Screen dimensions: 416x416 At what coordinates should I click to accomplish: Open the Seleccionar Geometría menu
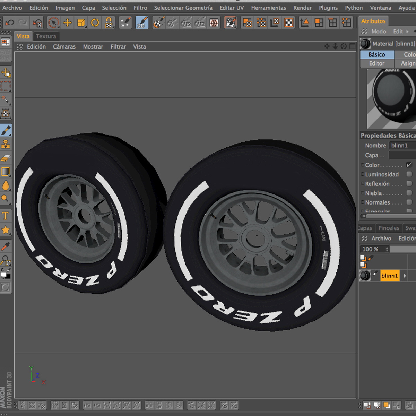(183, 8)
